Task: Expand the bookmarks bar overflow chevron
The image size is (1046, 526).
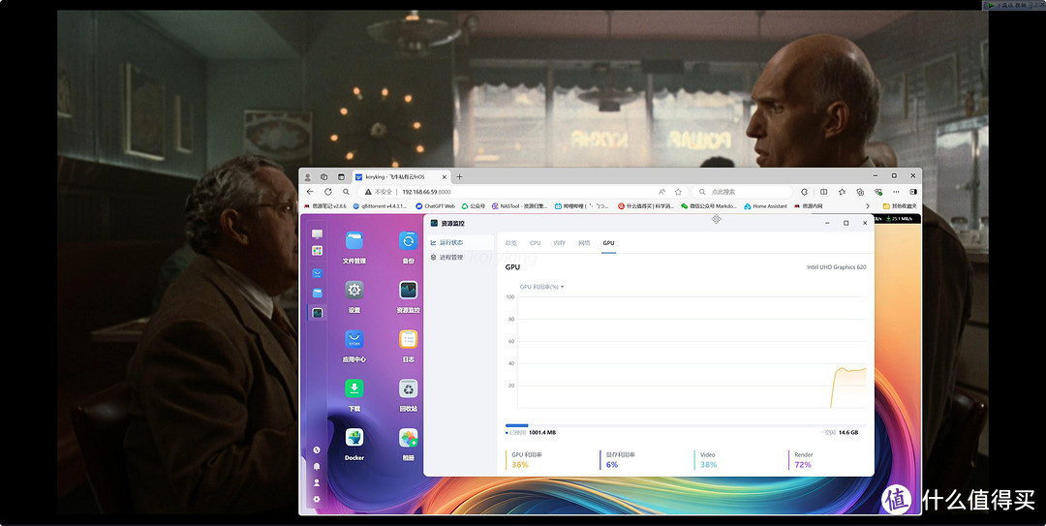Action: tap(868, 205)
